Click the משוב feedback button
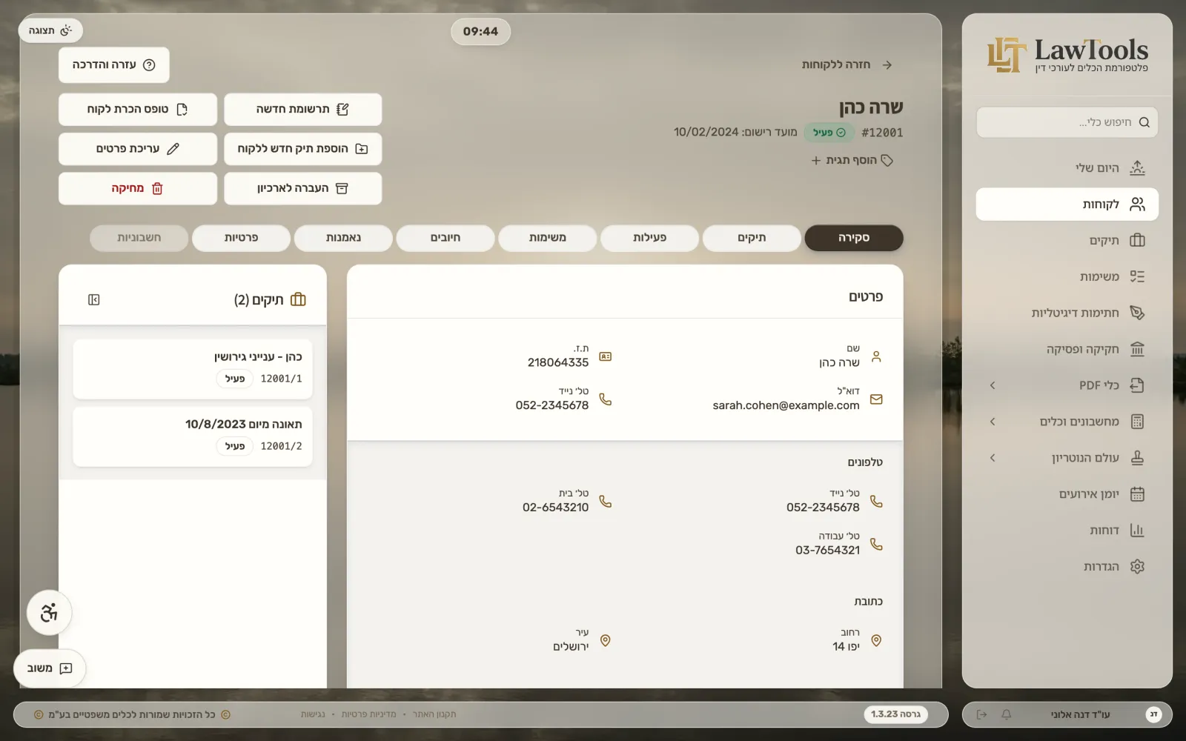 (x=50, y=668)
